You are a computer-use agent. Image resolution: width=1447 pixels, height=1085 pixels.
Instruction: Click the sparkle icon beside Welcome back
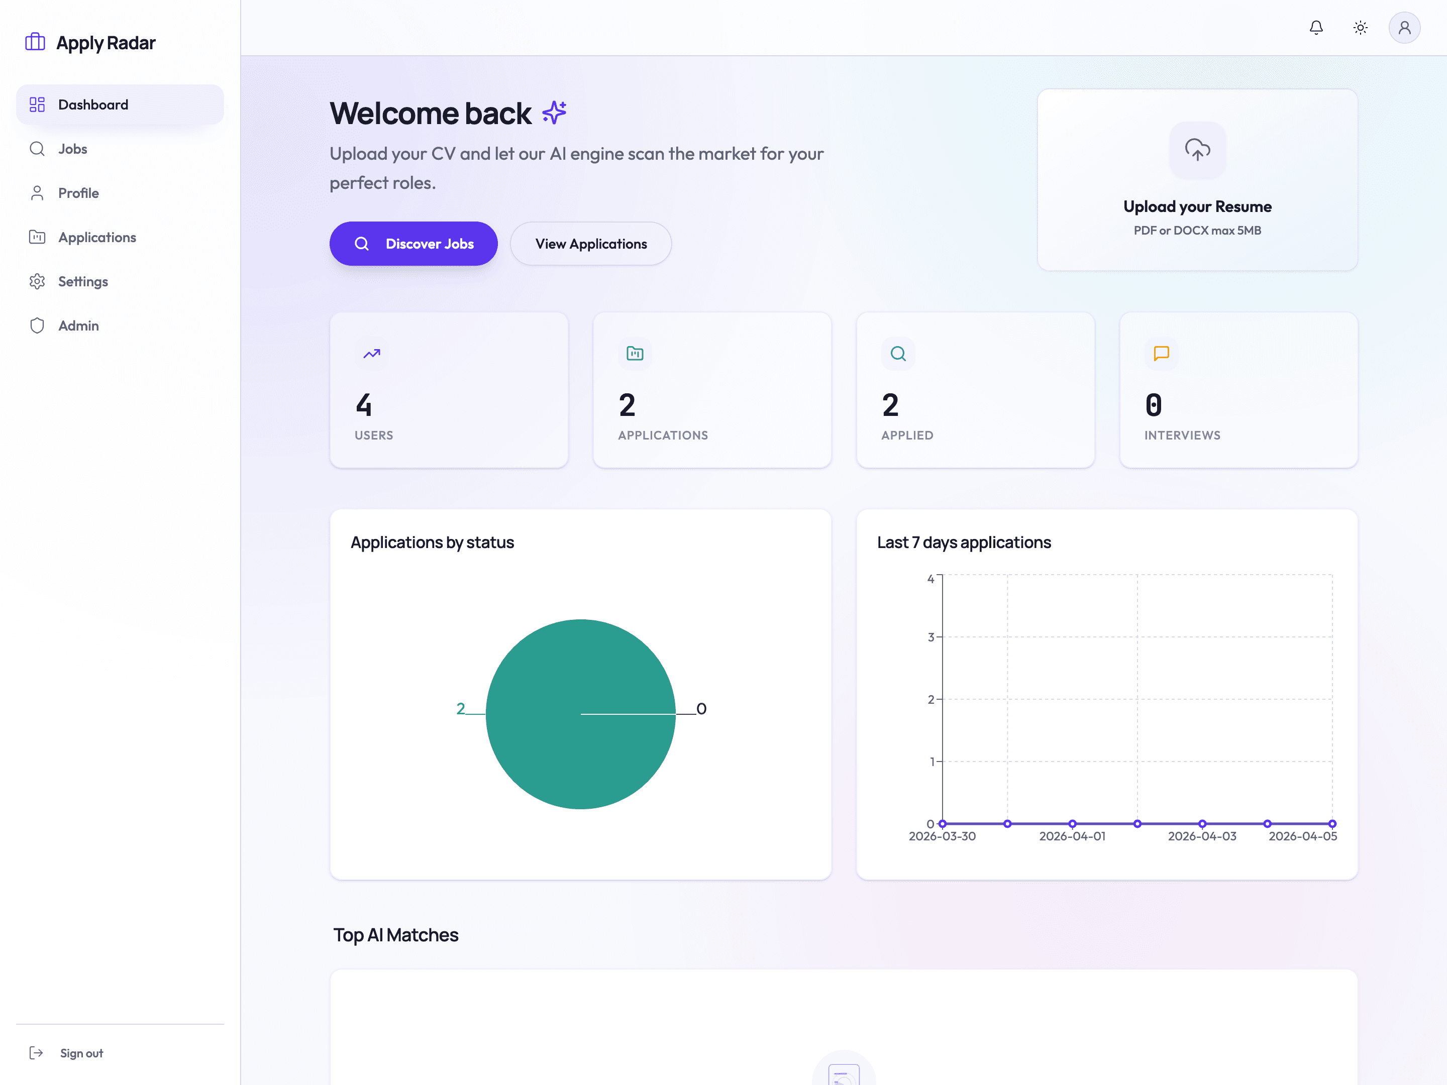[554, 113]
